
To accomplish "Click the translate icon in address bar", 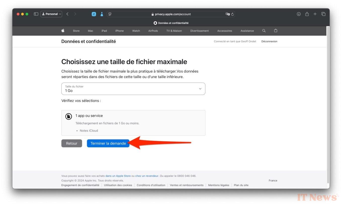I will [228, 14].
